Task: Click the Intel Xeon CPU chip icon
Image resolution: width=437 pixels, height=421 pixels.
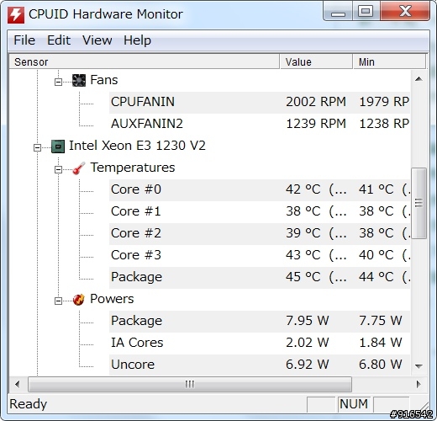Action: tap(58, 147)
